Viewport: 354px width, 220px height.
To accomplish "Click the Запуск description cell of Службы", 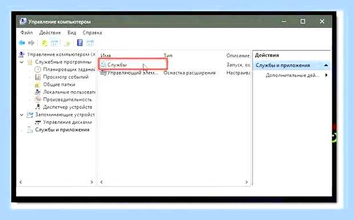I will [x=239, y=65].
